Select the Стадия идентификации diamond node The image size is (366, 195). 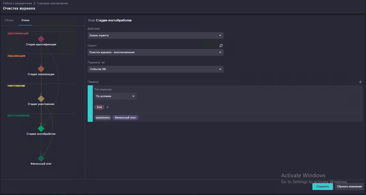click(x=41, y=39)
